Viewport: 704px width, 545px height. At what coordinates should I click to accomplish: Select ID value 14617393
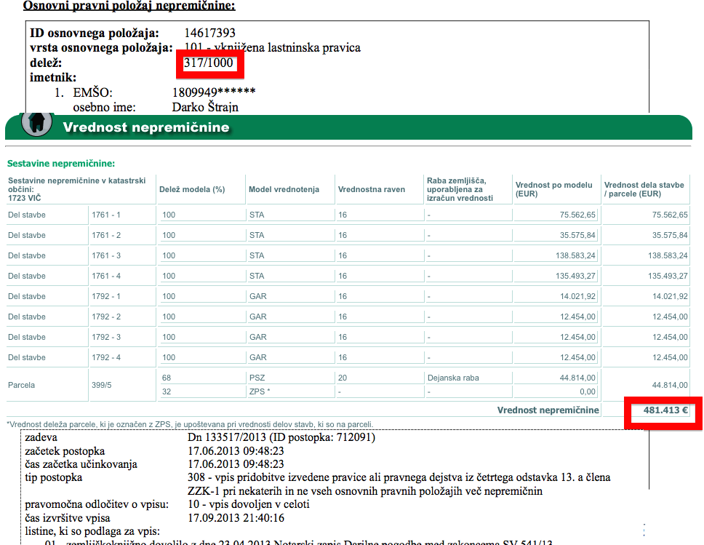209,33
